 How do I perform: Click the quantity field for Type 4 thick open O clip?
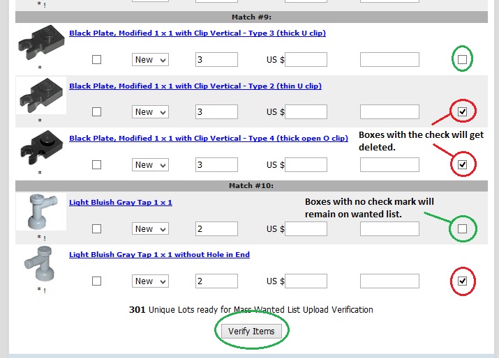216,165
